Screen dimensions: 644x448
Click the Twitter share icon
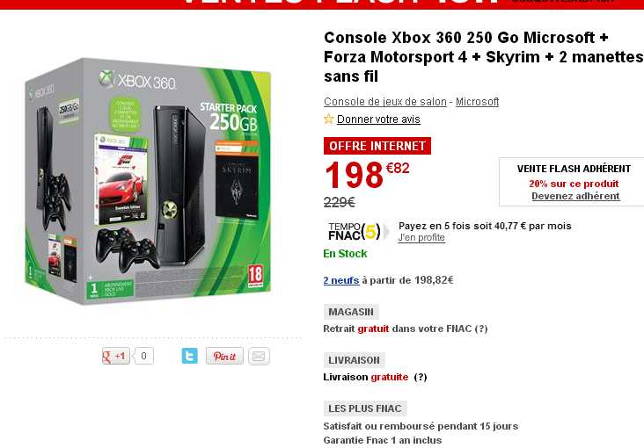pyautogui.click(x=189, y=356)
